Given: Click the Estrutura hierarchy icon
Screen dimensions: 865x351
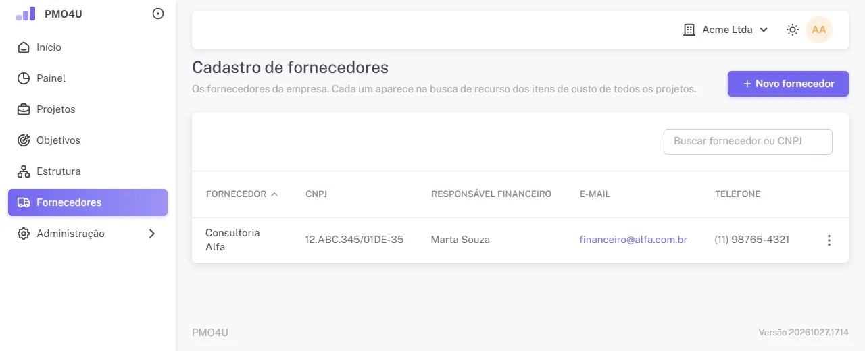Looking at the screenshot, I should (x=24, y=171).
